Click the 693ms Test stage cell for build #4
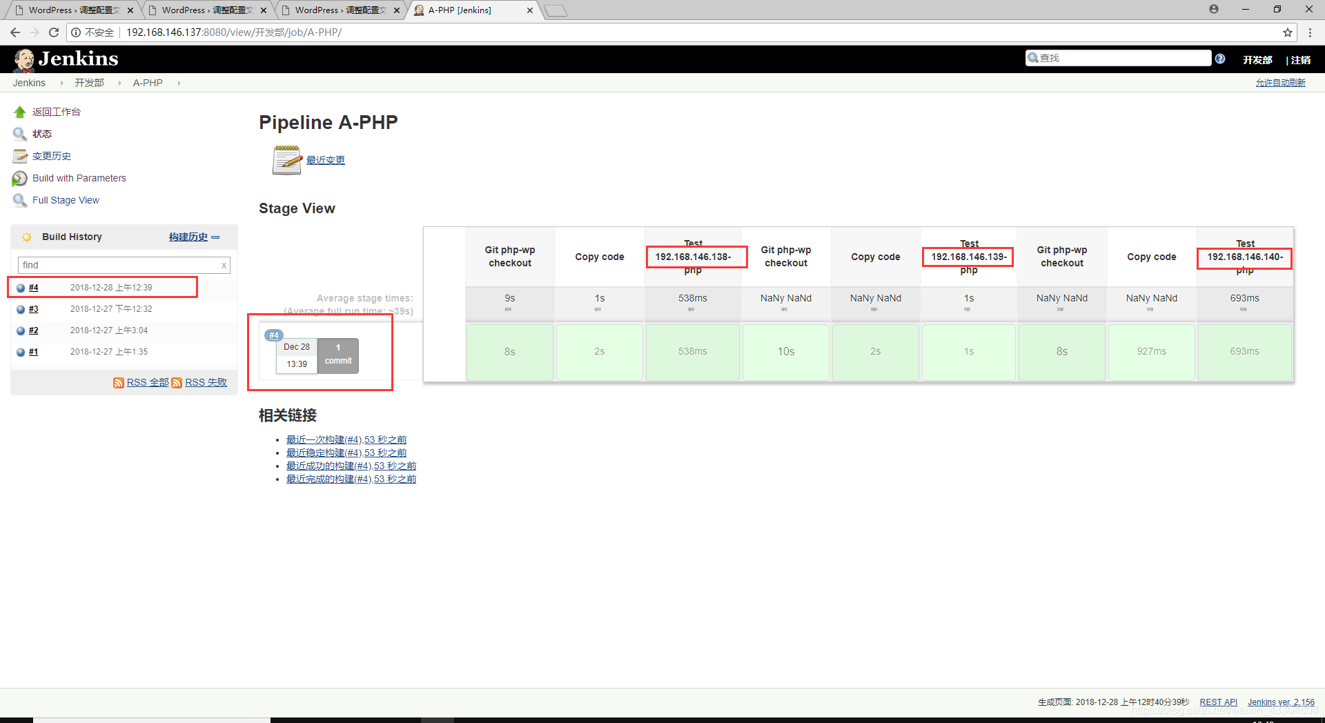The width and height of the screenshot is (1325, 723). click(1245, 352)
